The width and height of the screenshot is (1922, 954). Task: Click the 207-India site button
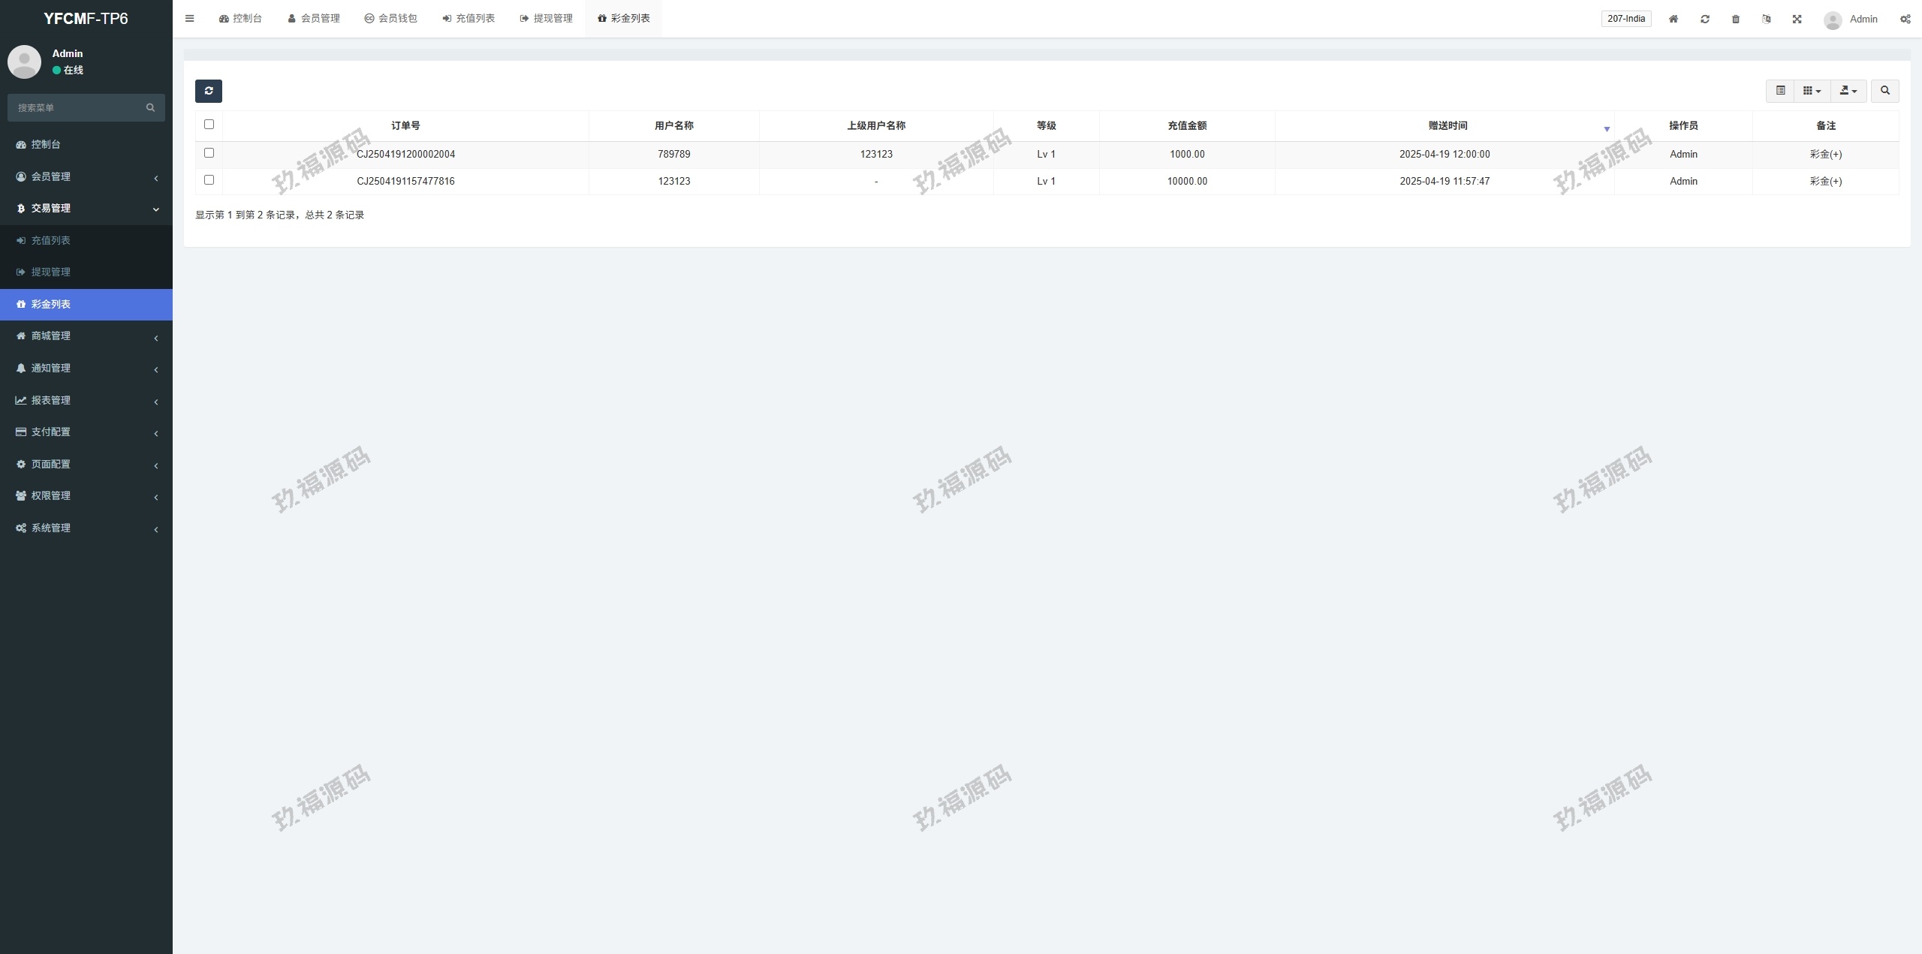pos(1625,19)
